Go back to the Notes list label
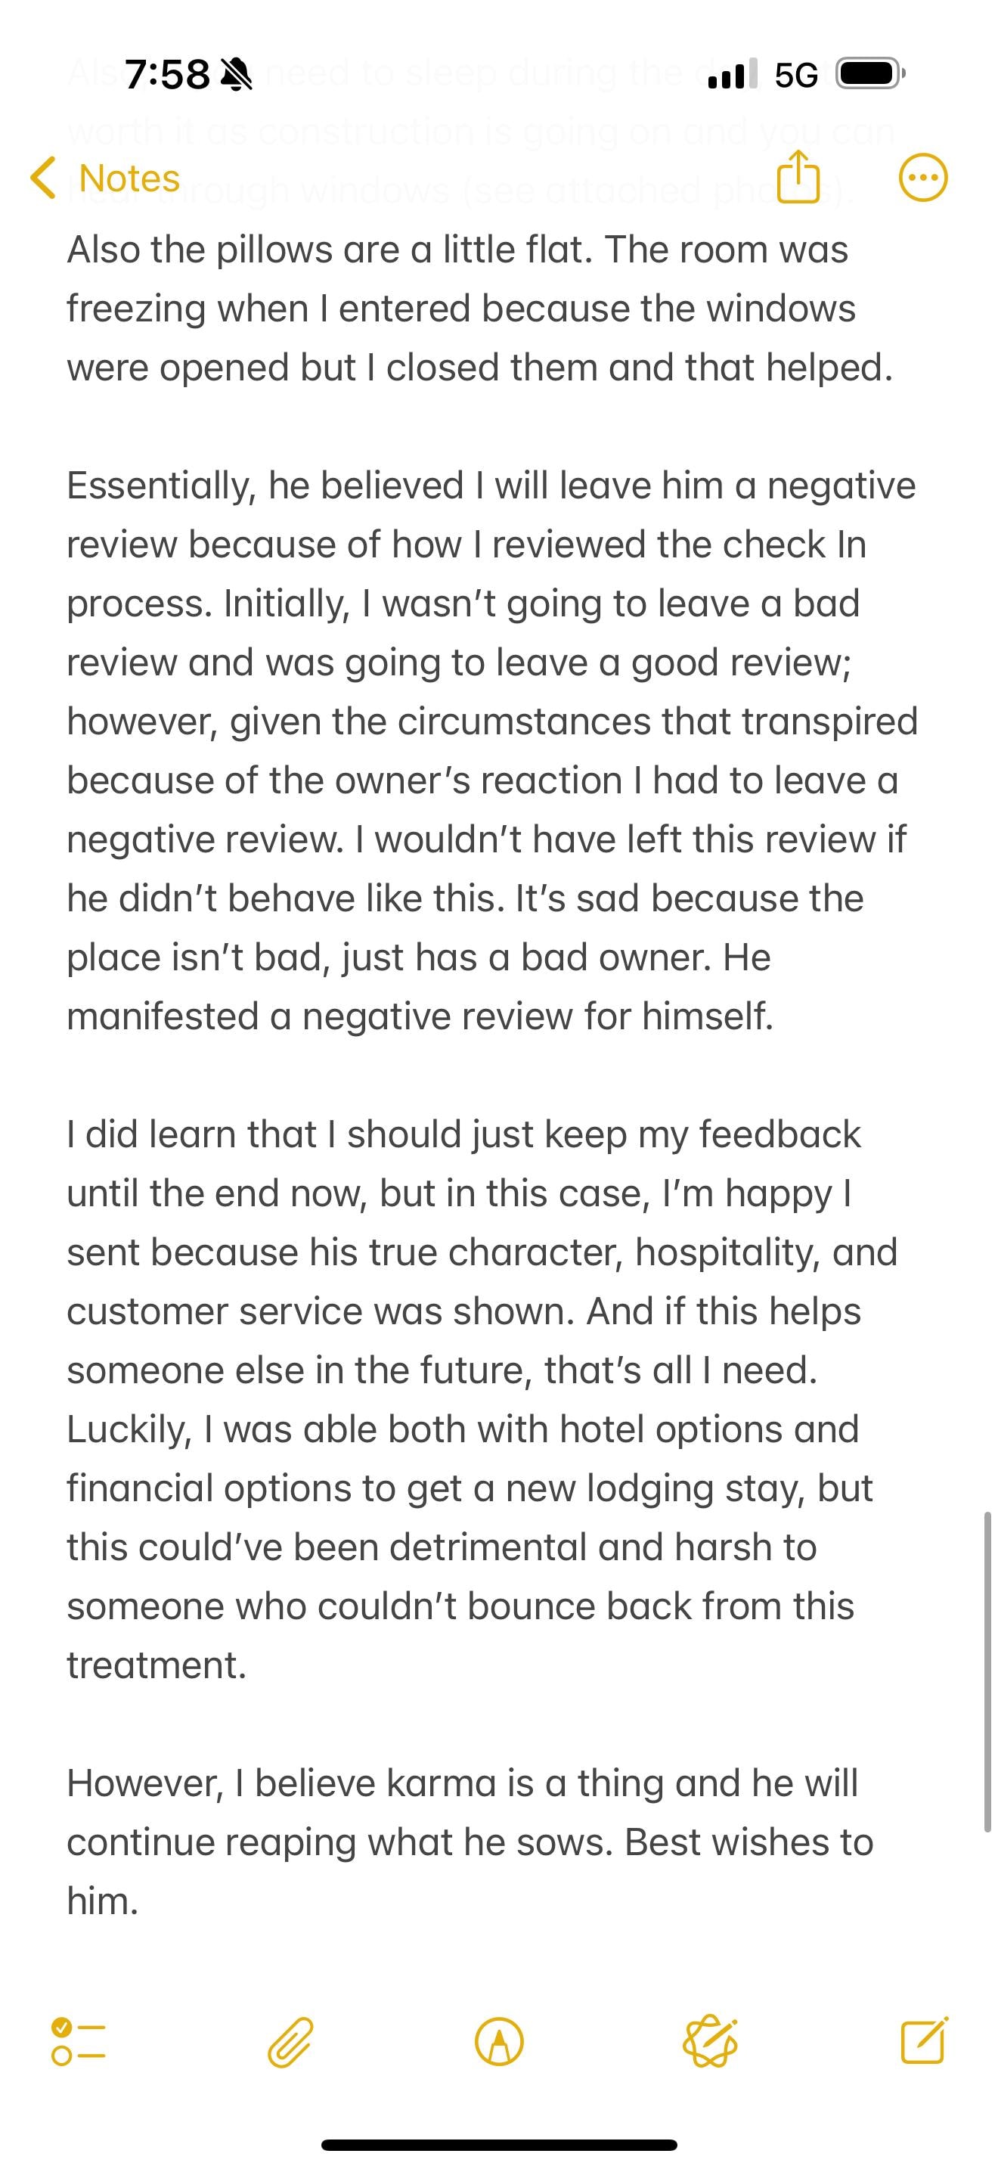 (x=129, y=178)
